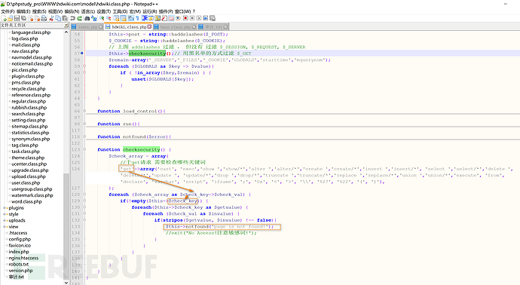Select config.php in file tree

tap(20, 239)
